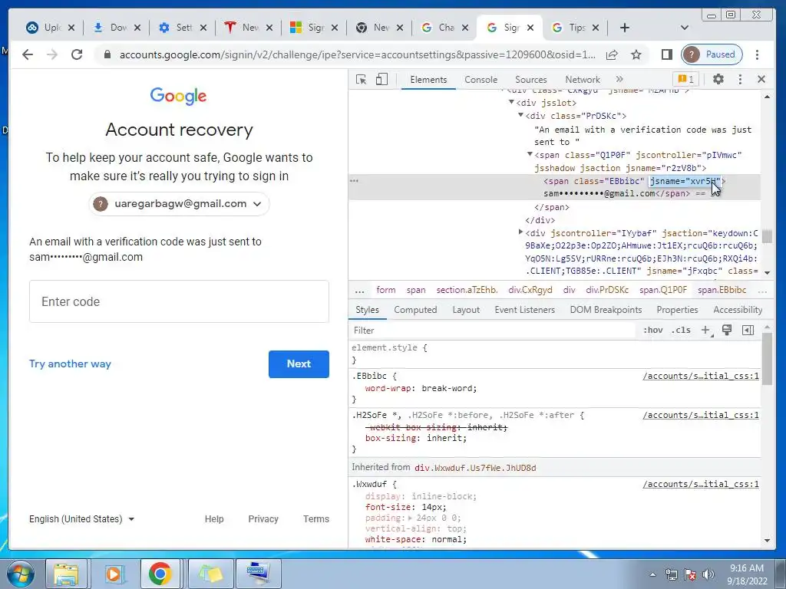Switch to Computed styles tab
Screen dimensions: 786x589
click(x=415, y=310)
